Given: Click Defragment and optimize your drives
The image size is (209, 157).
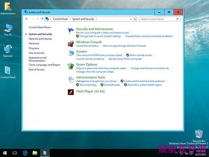Looking at the screenshot, I should pyautogui.click(x=96, y=81).
